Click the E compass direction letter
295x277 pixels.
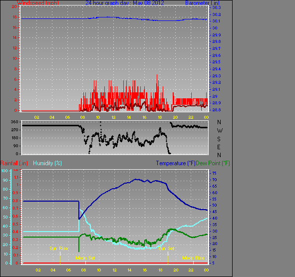pos(219,147)
